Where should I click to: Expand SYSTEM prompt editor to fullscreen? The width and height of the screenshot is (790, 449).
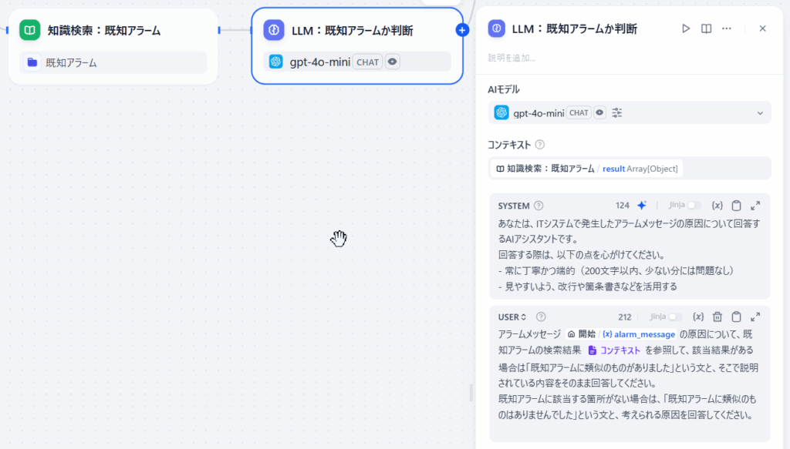(x=755, y=206)
